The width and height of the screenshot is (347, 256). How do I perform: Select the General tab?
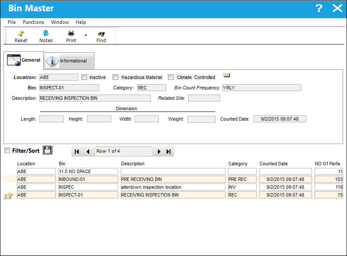point(24,60)
